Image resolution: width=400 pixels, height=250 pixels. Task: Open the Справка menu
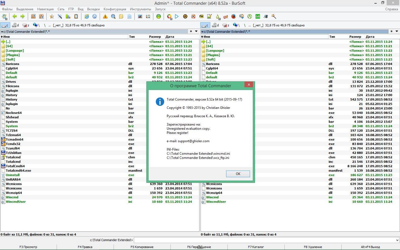tap(392, 9)
